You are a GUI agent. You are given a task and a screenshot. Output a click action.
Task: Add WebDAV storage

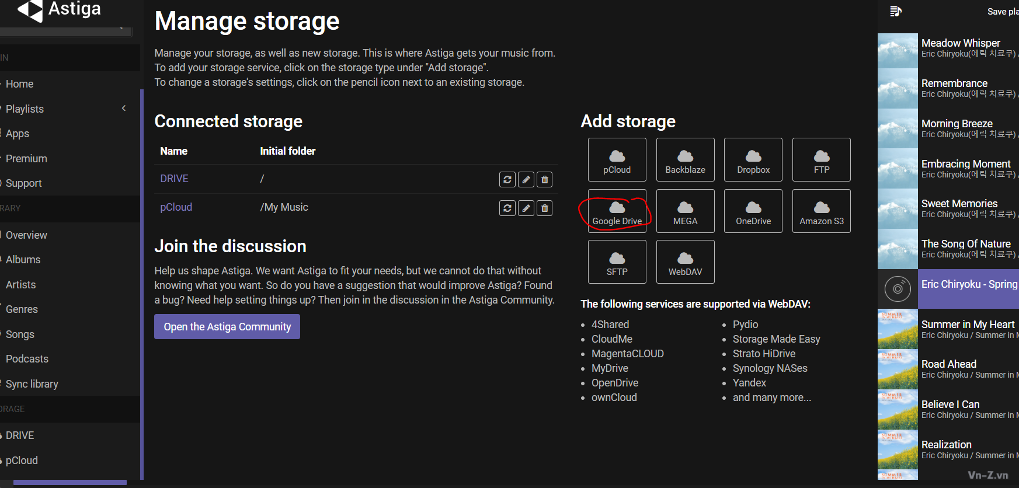pos(685,262)
